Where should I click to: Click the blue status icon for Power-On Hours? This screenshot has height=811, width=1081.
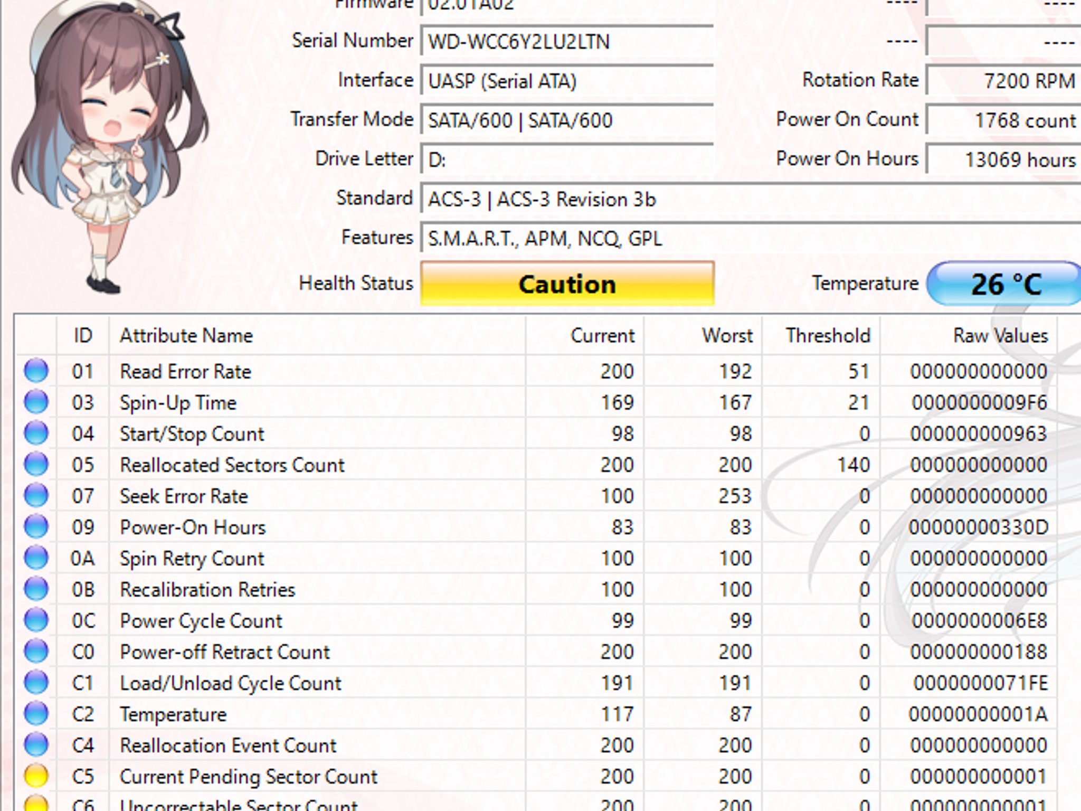36,526
